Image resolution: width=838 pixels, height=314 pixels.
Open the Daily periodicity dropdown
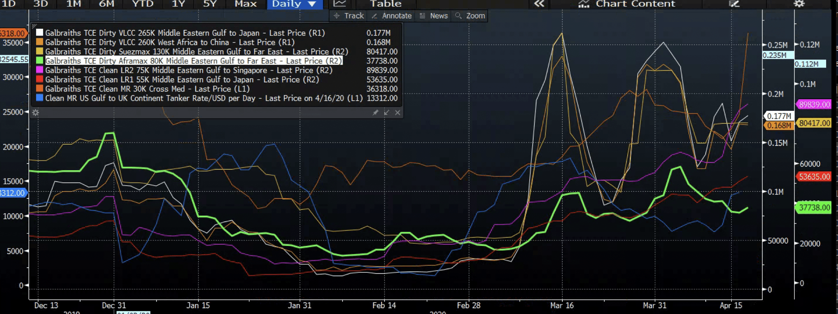[295, 4]
